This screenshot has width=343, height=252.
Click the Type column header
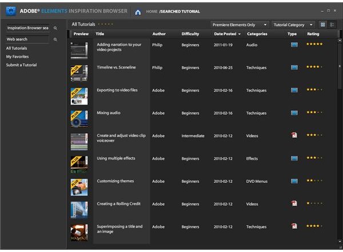coord(292,34)
